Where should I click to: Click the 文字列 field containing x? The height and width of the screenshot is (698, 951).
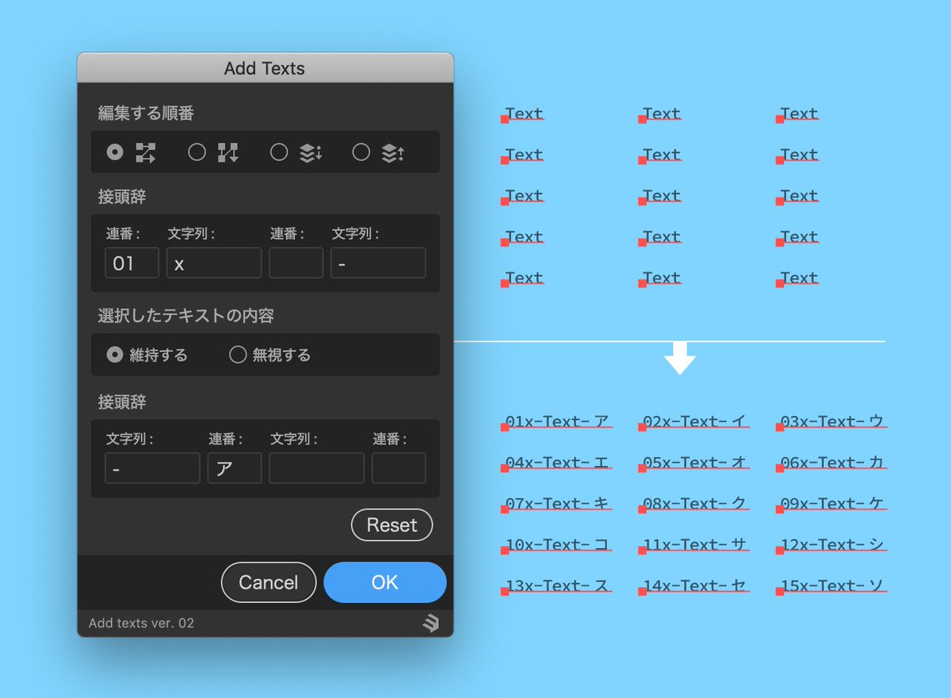tap(213, 262)
